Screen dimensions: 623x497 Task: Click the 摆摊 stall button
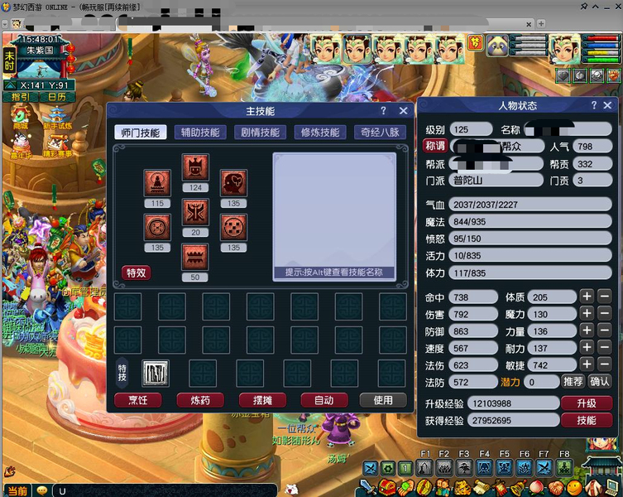[262, 400]
